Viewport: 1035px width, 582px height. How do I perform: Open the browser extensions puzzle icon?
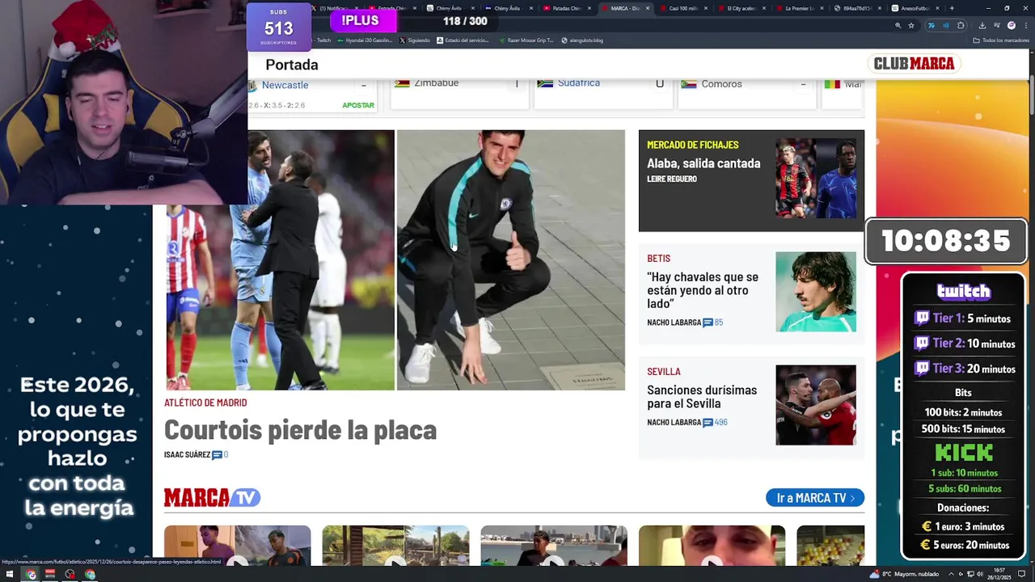click(961, 25)
